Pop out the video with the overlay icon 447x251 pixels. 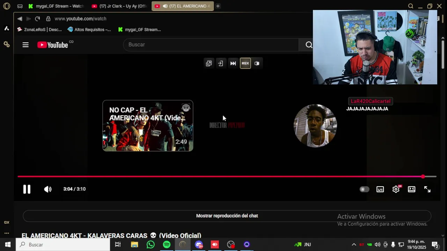click(209, 63)
